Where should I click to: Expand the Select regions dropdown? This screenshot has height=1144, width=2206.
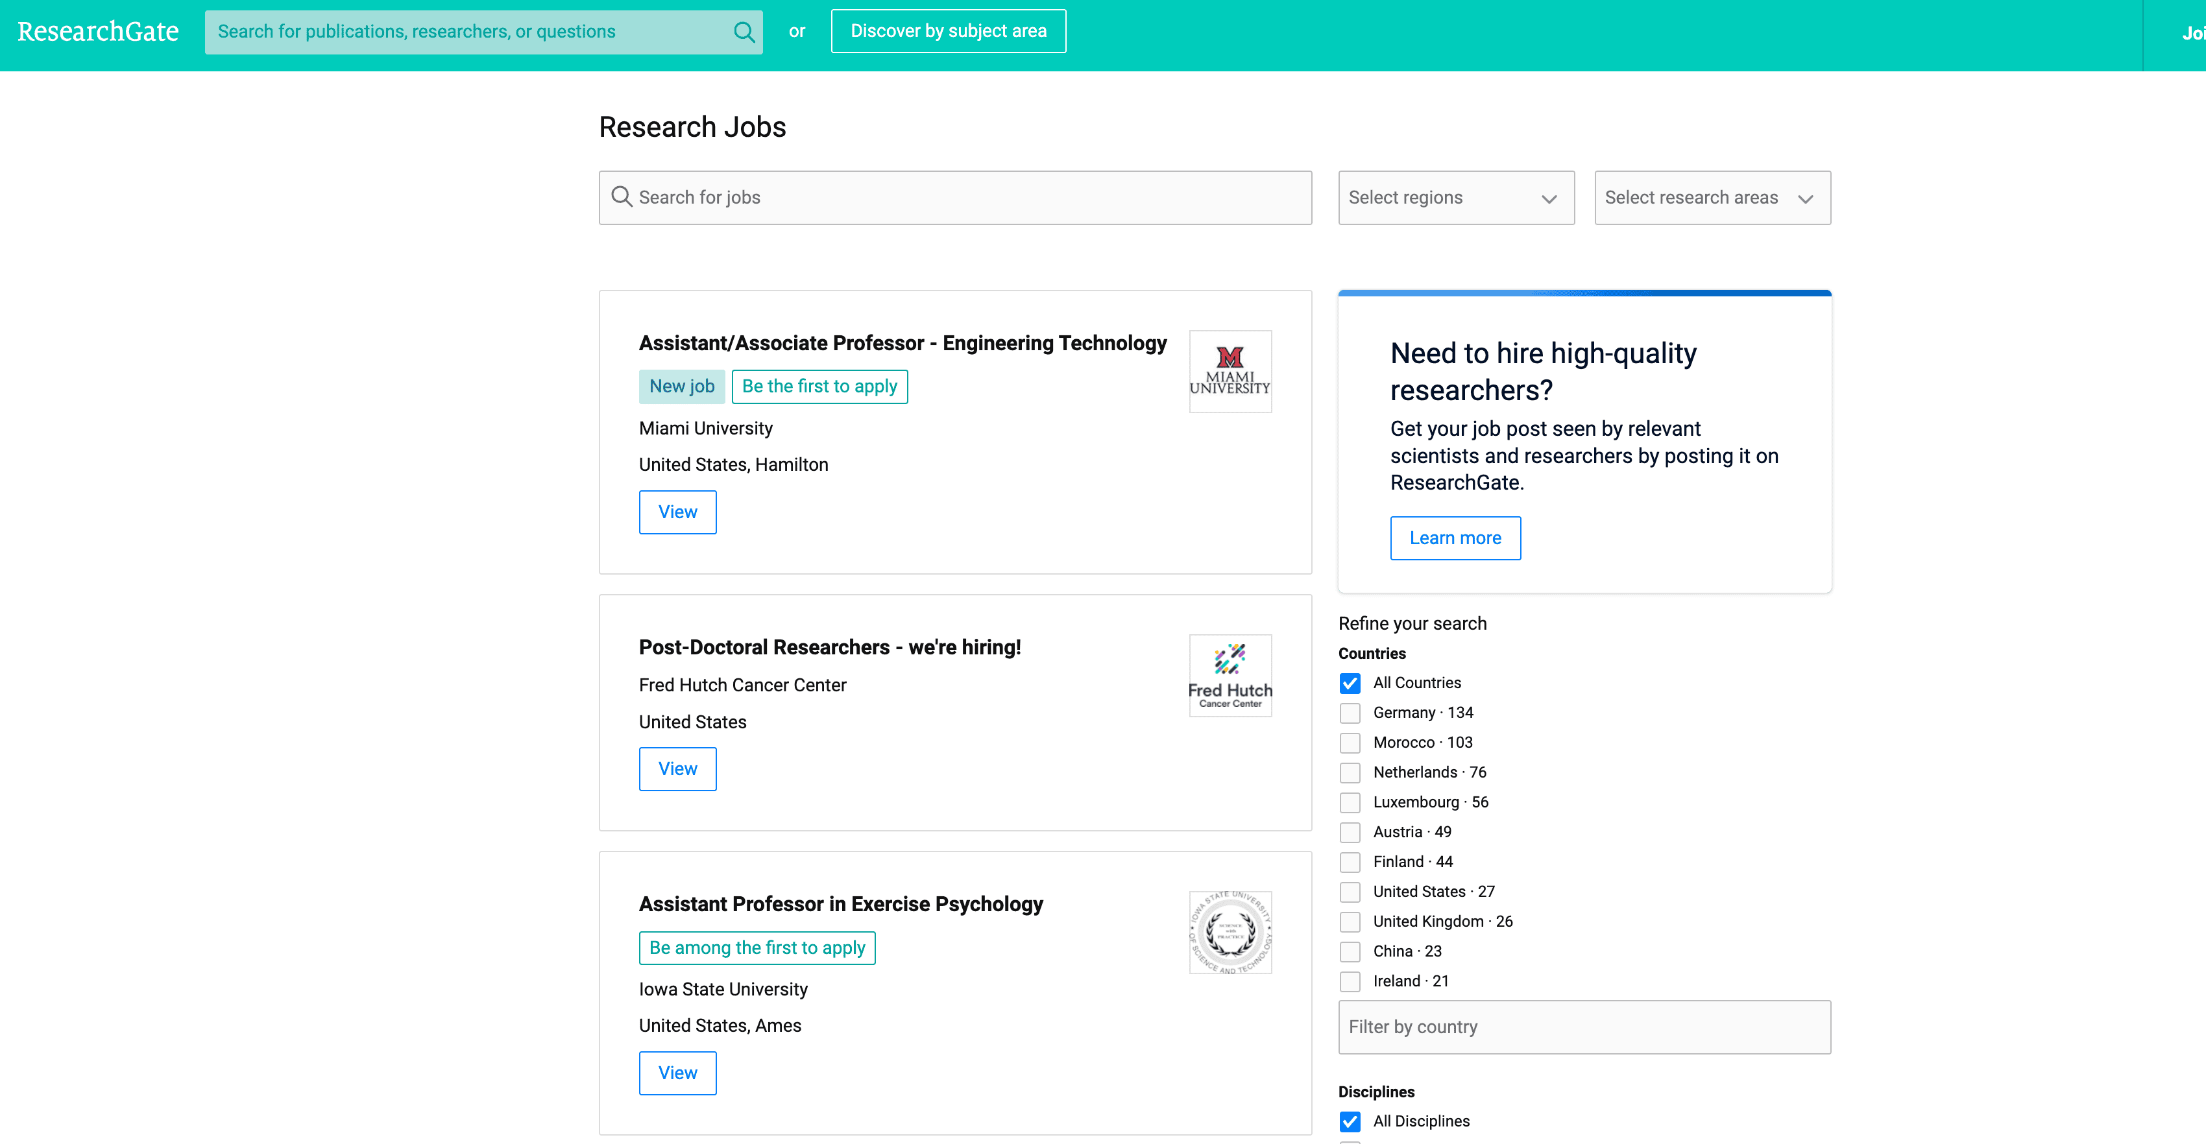pos(1455,198)
